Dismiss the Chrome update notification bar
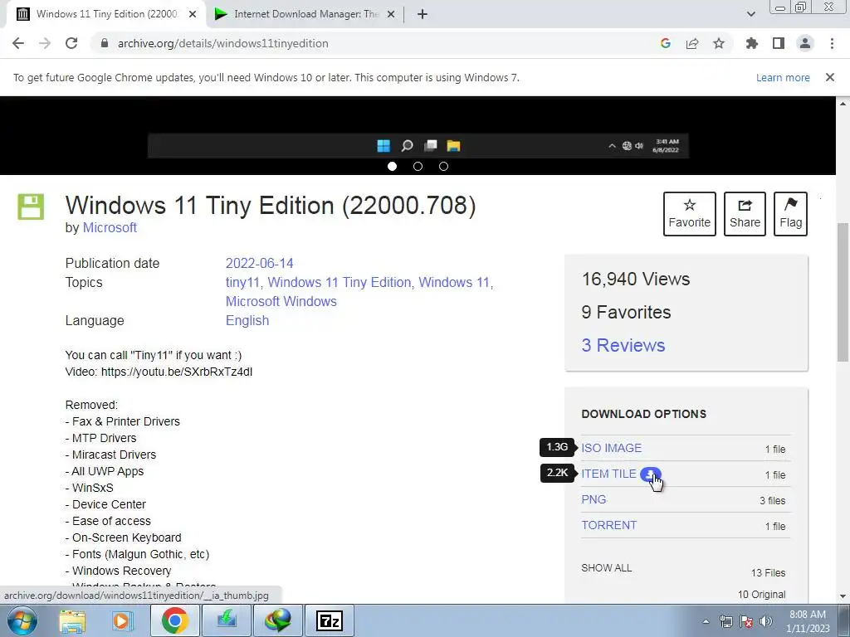The image size is (850, 637). [x=830, y=77]
